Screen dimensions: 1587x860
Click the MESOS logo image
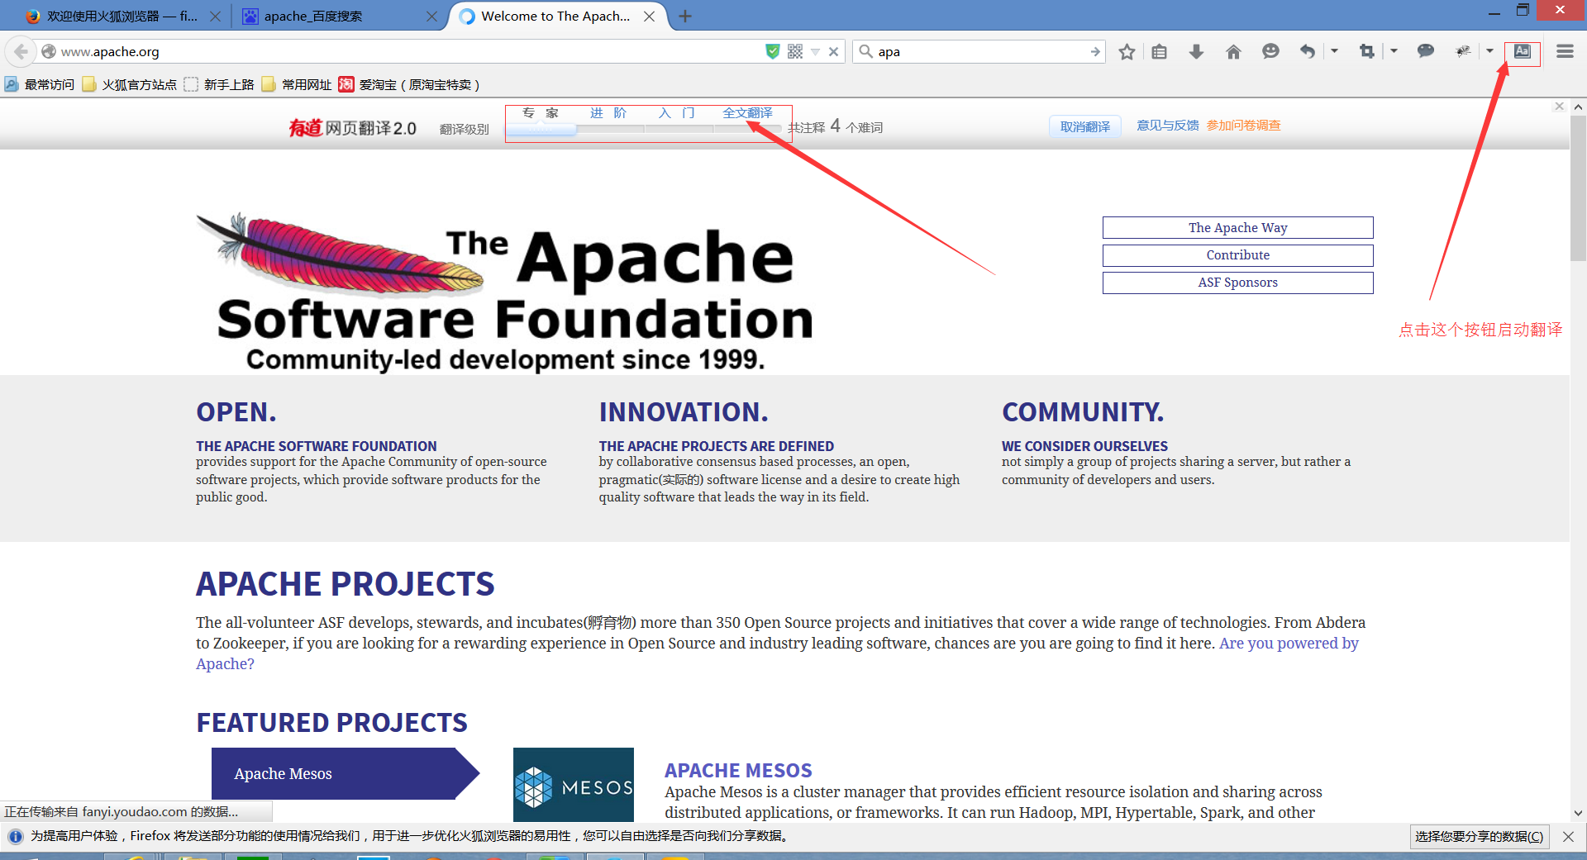[574, 785]
